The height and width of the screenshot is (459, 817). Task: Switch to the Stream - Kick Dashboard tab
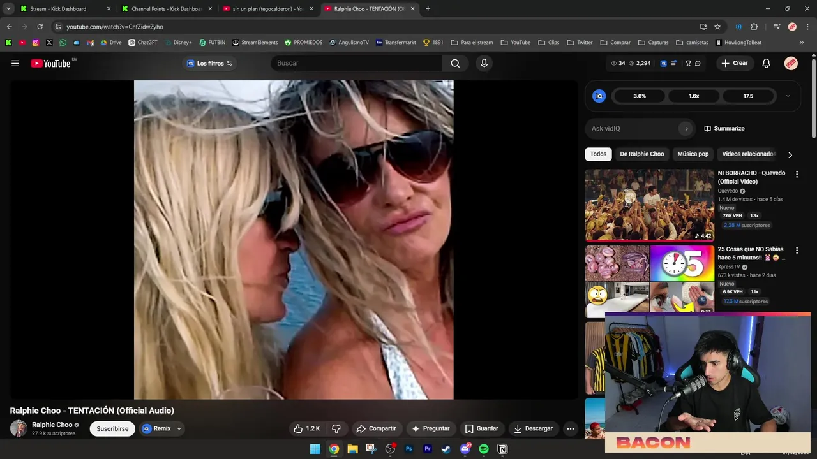pyautogui.click(x=64, y=9)
